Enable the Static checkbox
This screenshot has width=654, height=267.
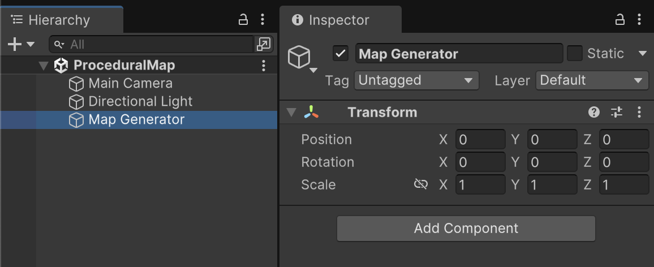[575, 54]
